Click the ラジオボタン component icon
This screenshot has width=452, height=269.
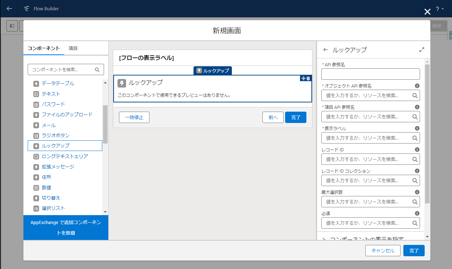tap(36, 136)
